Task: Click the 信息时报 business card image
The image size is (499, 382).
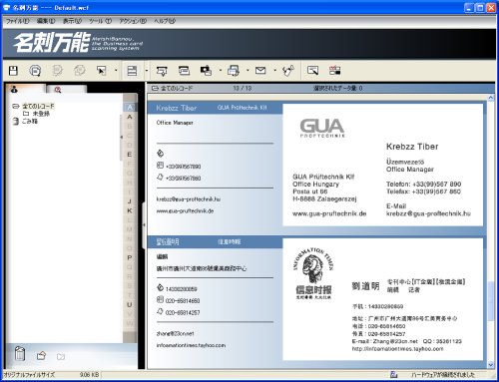Action: (382, 299)
